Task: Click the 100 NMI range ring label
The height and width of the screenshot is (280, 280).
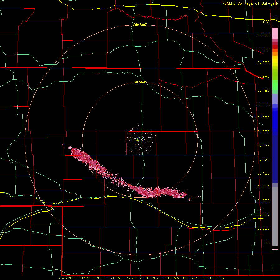Action: coord(140,25)
